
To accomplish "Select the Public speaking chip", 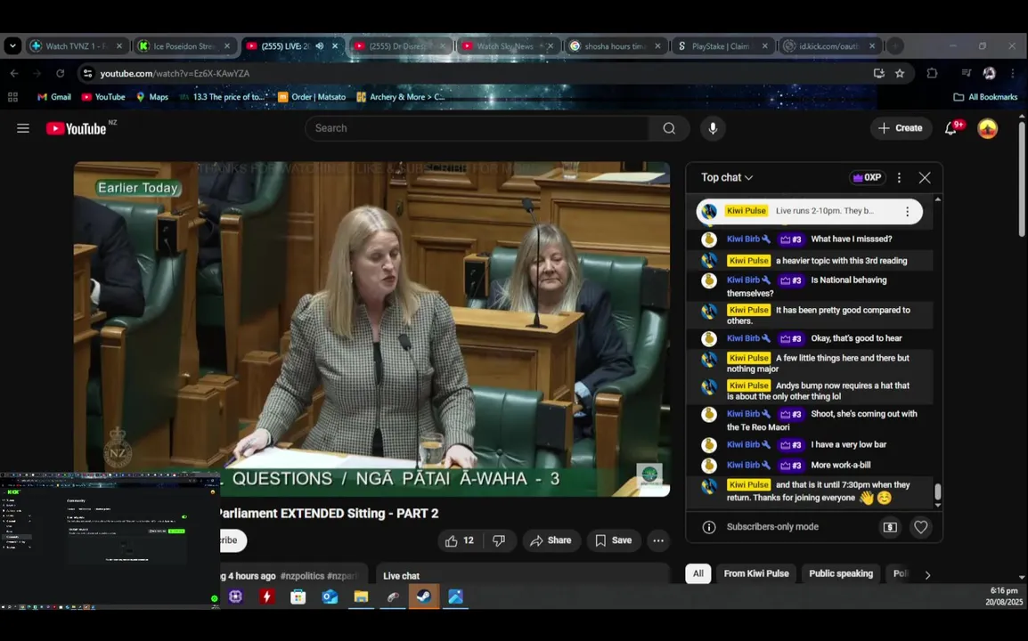I will [841, 573].
